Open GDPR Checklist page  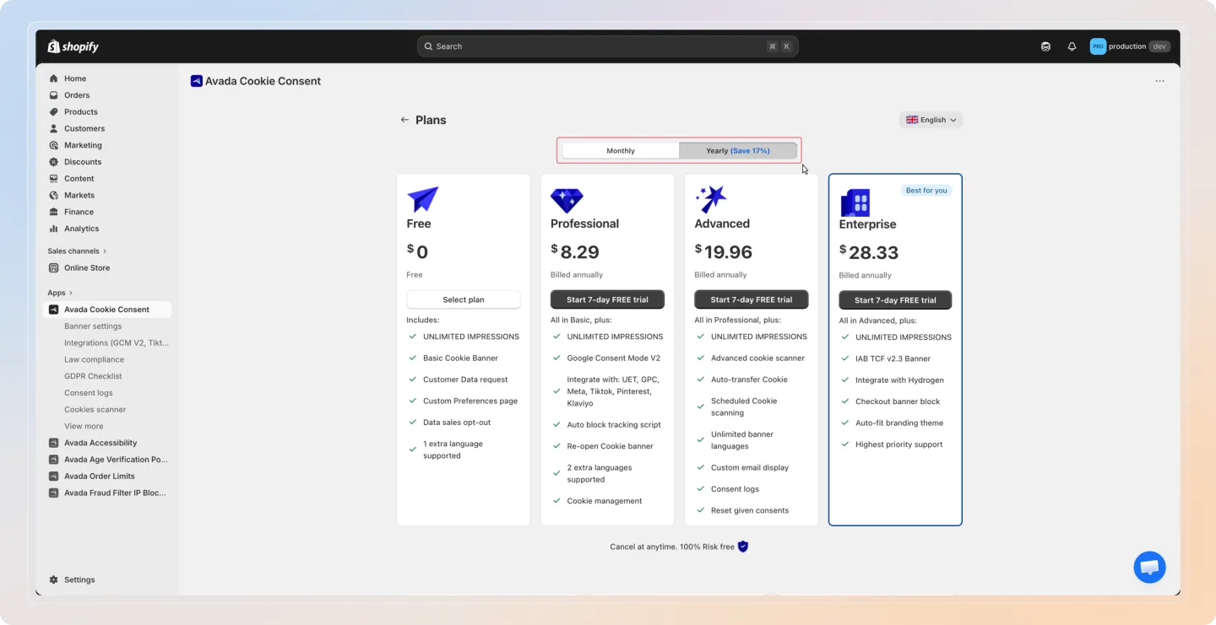(93, 376)
